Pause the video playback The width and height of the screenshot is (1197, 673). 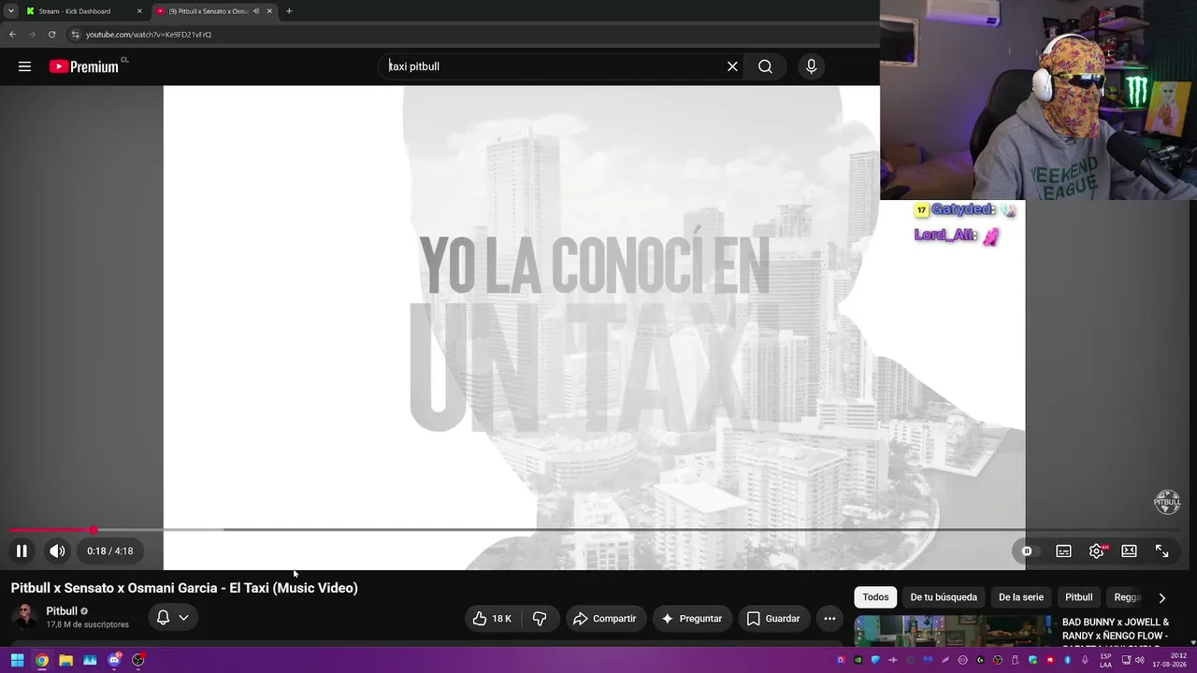point(22,551)
